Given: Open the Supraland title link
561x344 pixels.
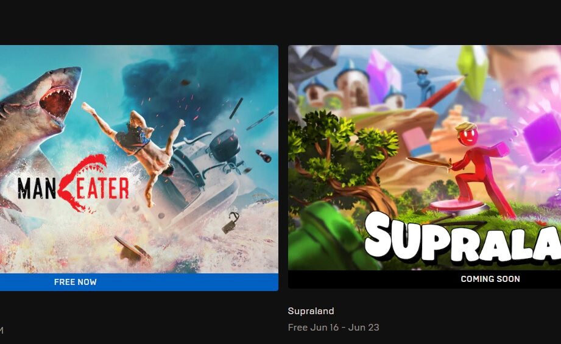Looking at the screenshot, I should 311,311.
